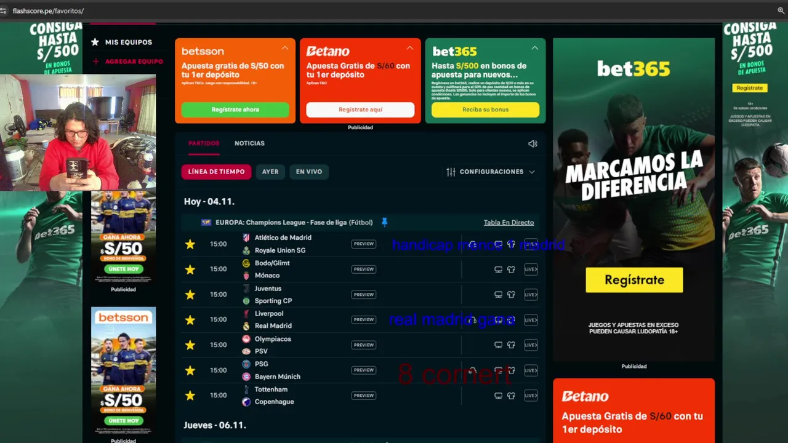Click PREVIEW button for Tottenham vs Copenhague
This screenshot has width=788, height=443.
363,396
